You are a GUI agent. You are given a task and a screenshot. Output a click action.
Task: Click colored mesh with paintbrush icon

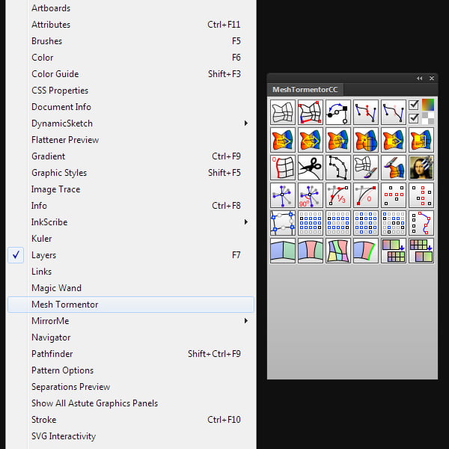coord(394,168)
